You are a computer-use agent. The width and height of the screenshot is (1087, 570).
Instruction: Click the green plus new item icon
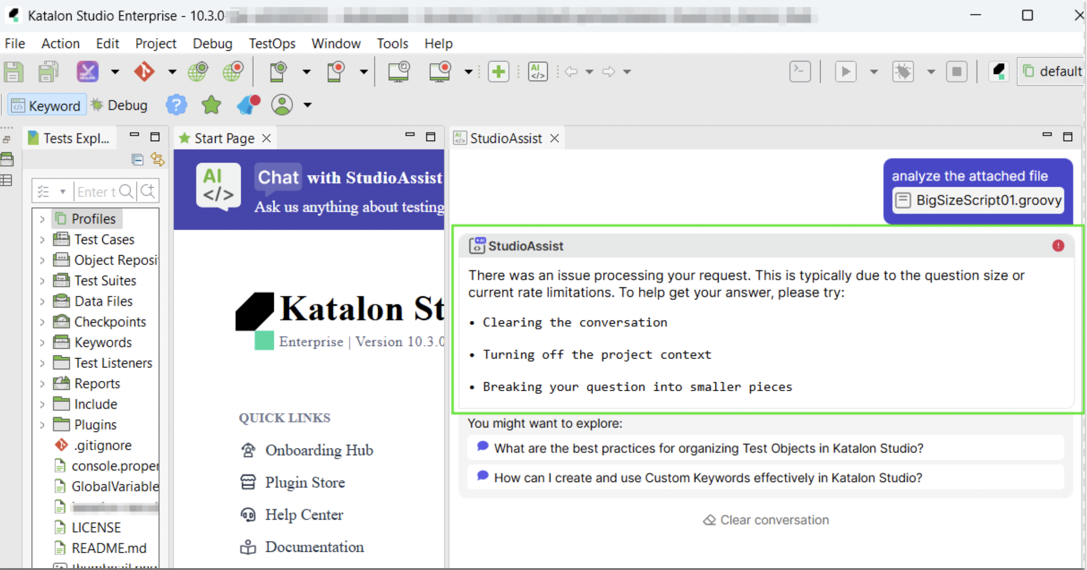click(x=498, y=72)
